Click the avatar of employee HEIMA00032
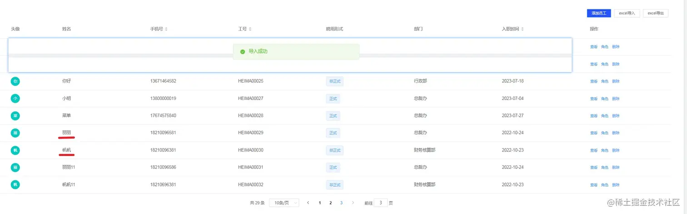This screenshot has height=214, width=687. [x=15, y=184]
